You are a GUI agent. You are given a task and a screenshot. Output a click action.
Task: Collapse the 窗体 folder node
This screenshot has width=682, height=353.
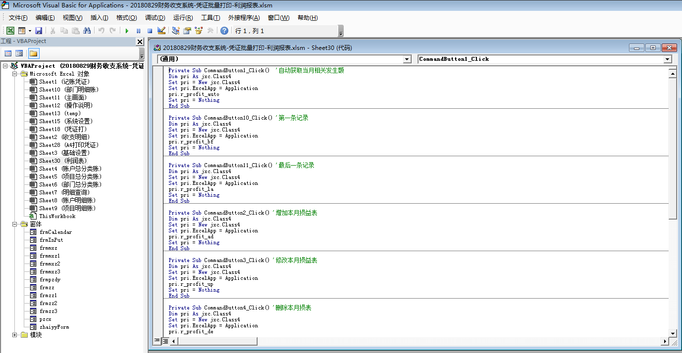click(x=15, y=224)
